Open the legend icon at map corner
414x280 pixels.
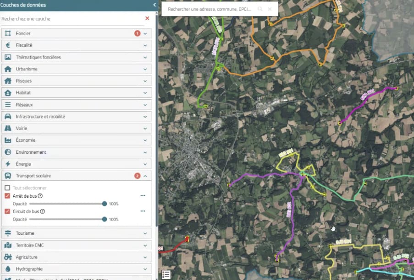(x=166, y=275)
